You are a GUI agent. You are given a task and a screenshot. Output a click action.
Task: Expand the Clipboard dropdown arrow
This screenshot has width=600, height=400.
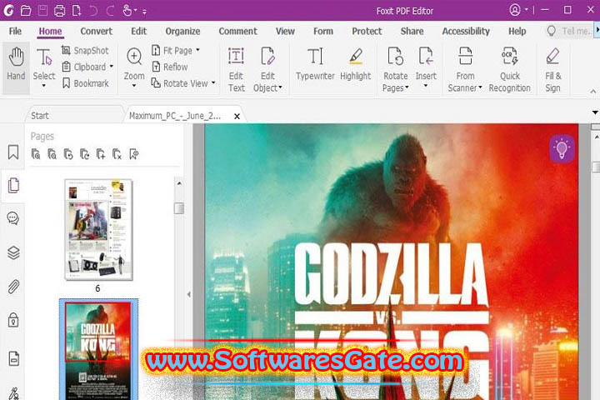click(112, 67)
